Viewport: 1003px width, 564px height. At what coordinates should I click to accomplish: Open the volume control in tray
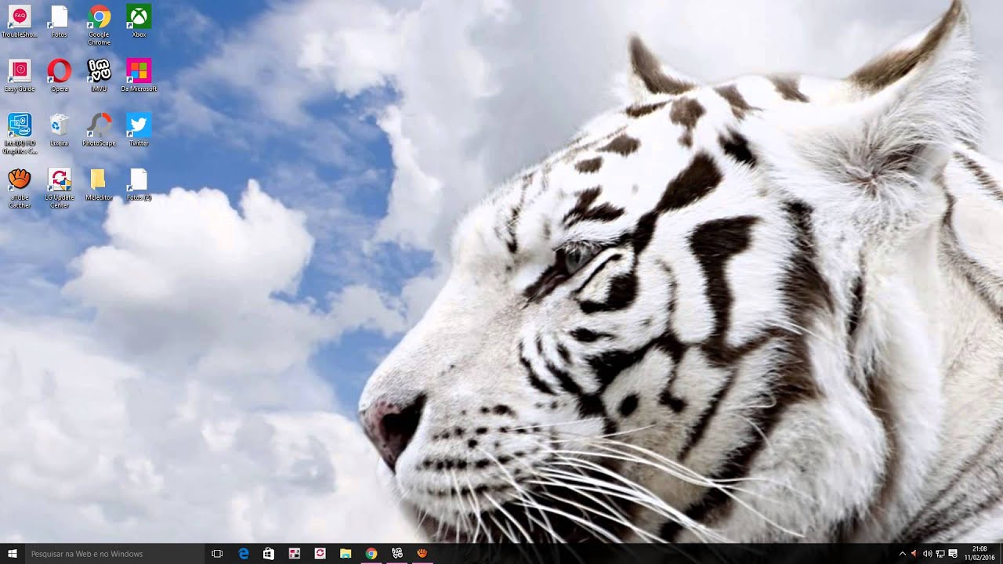point(927,554)
